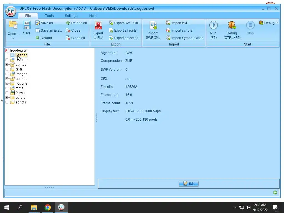Expand the scripts folder node
The height and width of the screenshot is (213, 284).
[x=7, y=102]
